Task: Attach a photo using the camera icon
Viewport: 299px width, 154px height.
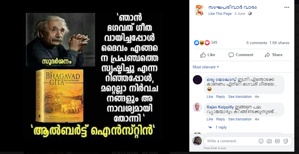Action: [x=269, y=141]
